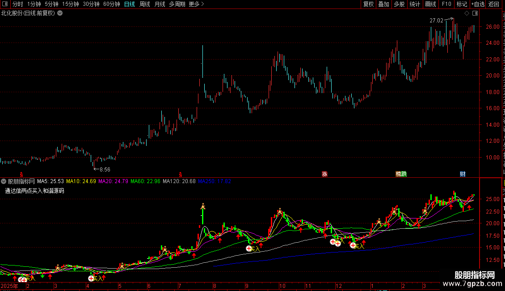Click the 返回 back button
The width and height of the screenshot is (505, 291).
pyautogui.click(x=493, y=4)
